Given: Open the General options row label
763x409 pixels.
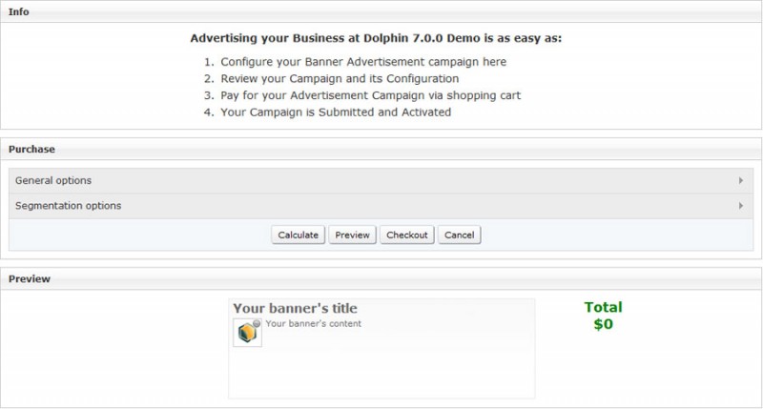Looking at the screenshot, I should click(x=53, y=180).
